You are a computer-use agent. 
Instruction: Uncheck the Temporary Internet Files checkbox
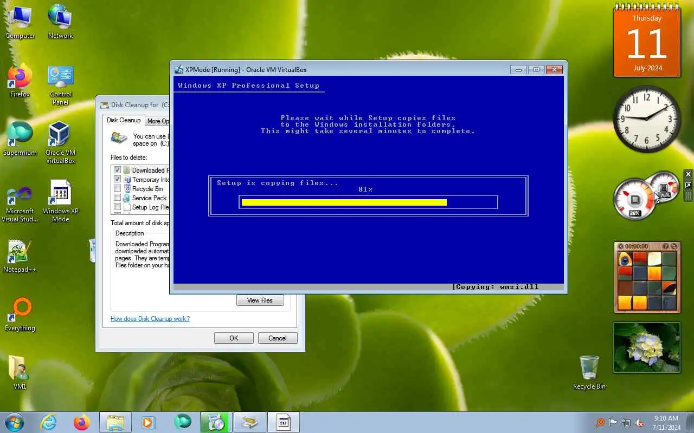pos(117,179)
